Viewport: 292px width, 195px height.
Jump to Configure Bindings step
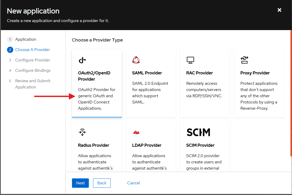pos(33,71)
